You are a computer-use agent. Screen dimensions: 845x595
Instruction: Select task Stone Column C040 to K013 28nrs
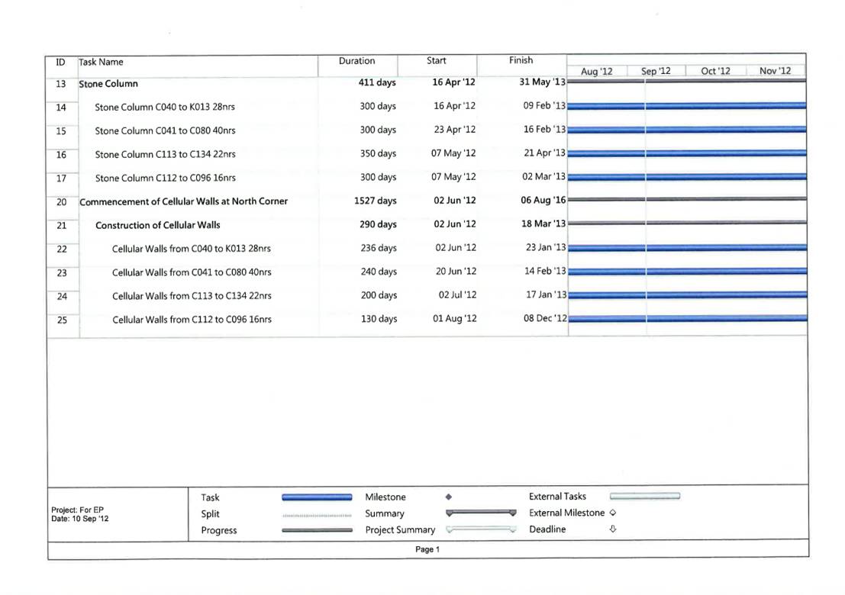(x=165, y=107)
